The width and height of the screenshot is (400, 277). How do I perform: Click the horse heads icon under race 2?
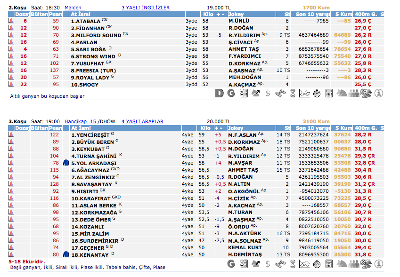[x=342, y=93]
